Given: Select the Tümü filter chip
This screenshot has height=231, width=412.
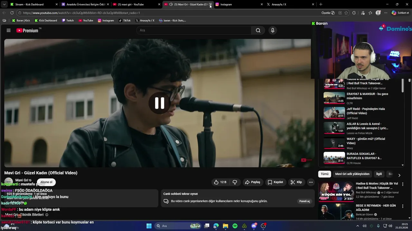Looking at the screenshot, I should [x=324, y=174].
